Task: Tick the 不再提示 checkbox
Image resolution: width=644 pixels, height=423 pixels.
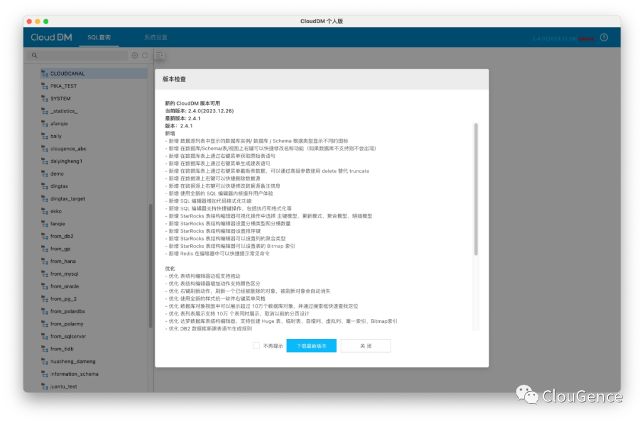Action: click(x=256, y=346)
